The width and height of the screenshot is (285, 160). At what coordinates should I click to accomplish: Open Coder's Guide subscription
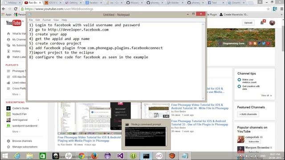tap(20, 108)
